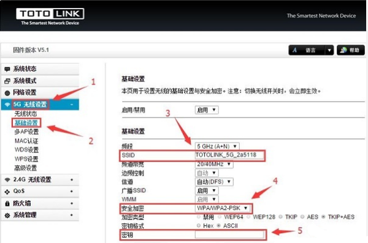This screenshot has width=368, height=243.
Task: Expand the 2.4G 无线设置 section arrow
Action: (72, 180)
